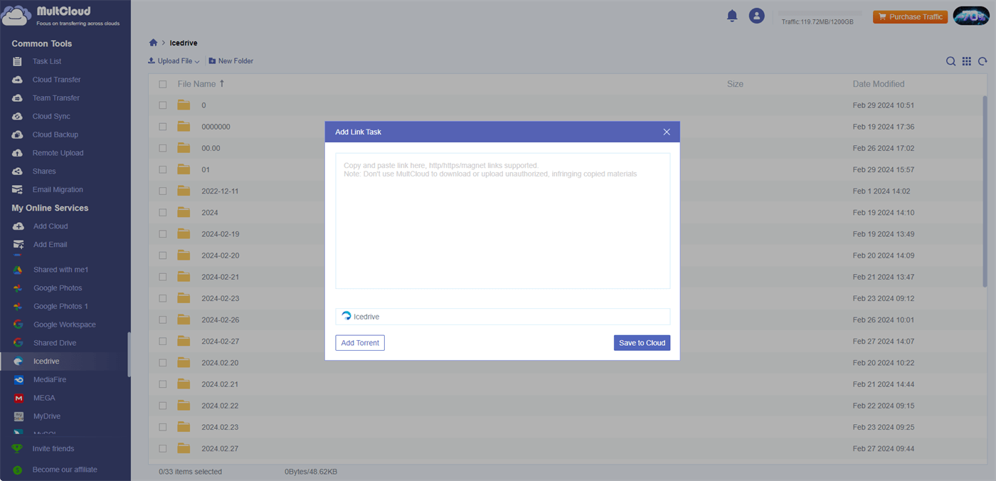The height and width of the screenshot is (481, 996).
Task: Open the notifications bell
Action: point(732,16)
